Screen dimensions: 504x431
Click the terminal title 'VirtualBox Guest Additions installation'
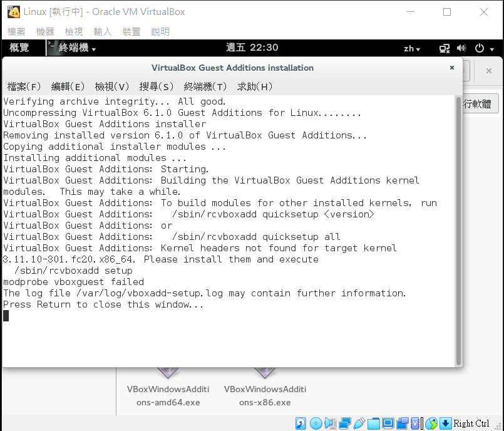pyautogui.click(x=232, y=68)
